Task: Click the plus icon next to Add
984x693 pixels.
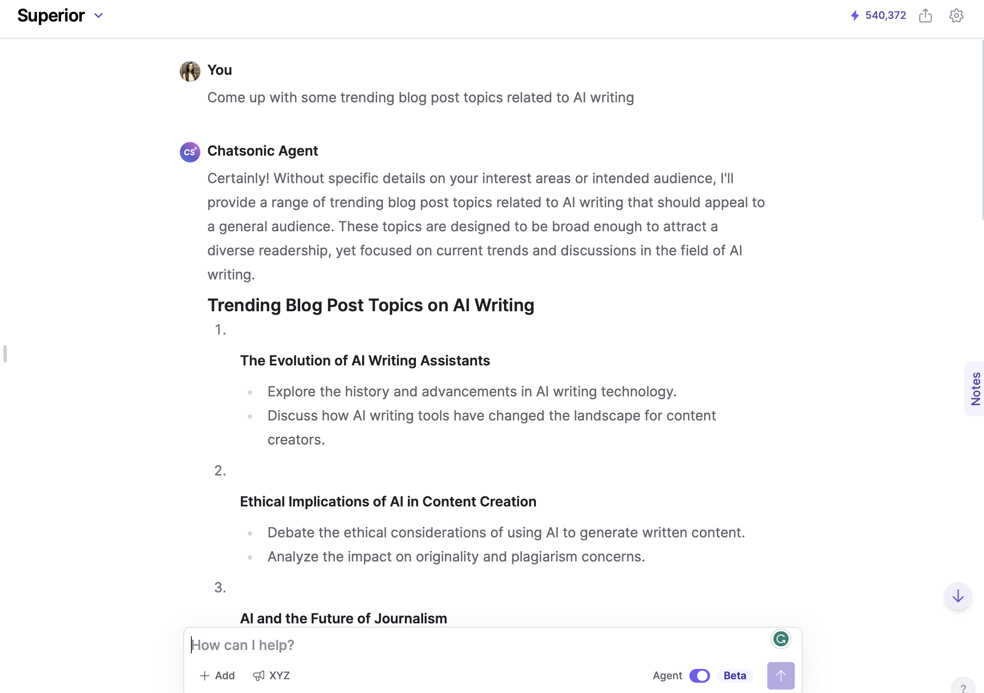Action: 205,676
